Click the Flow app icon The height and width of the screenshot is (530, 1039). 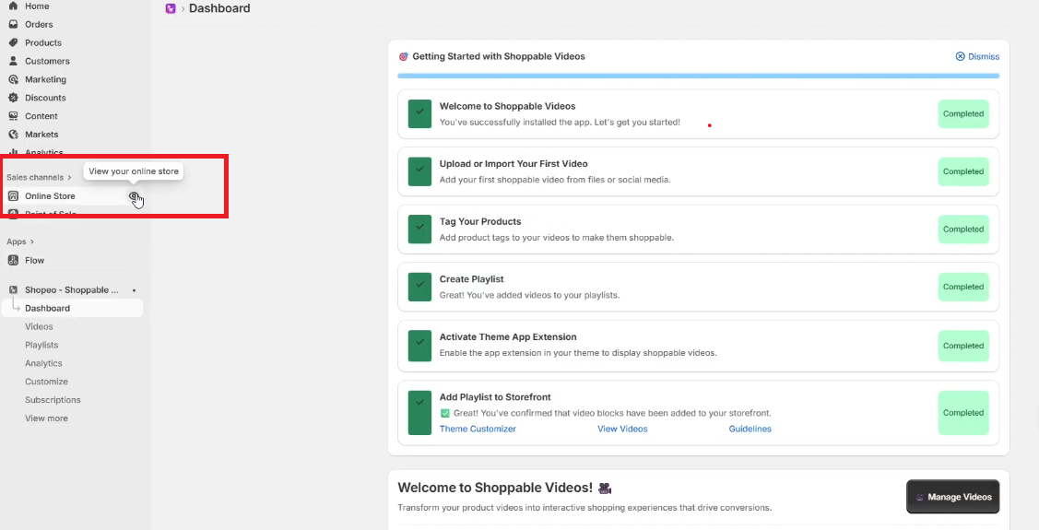(13, 261)
